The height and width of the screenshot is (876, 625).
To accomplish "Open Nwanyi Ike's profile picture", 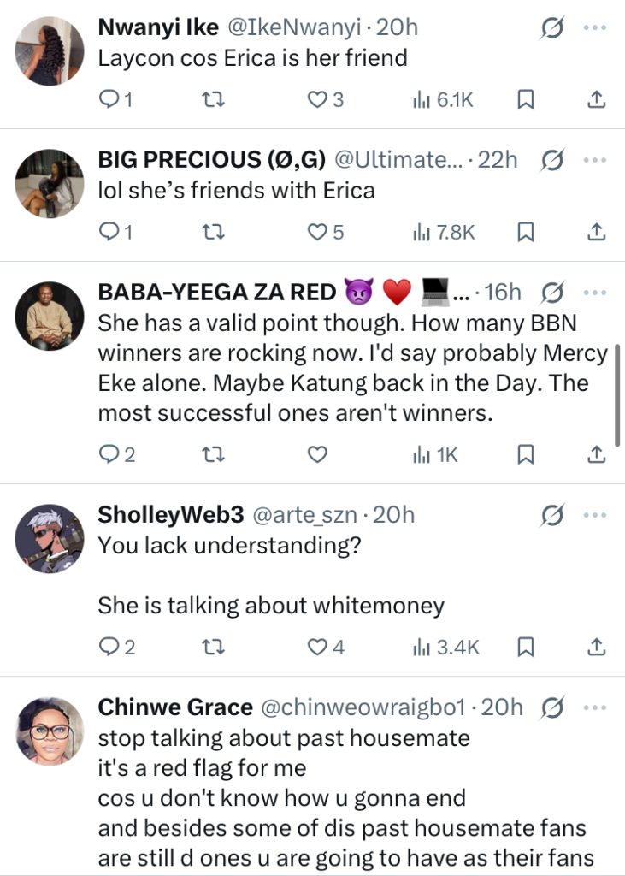I will pos(50,50).
